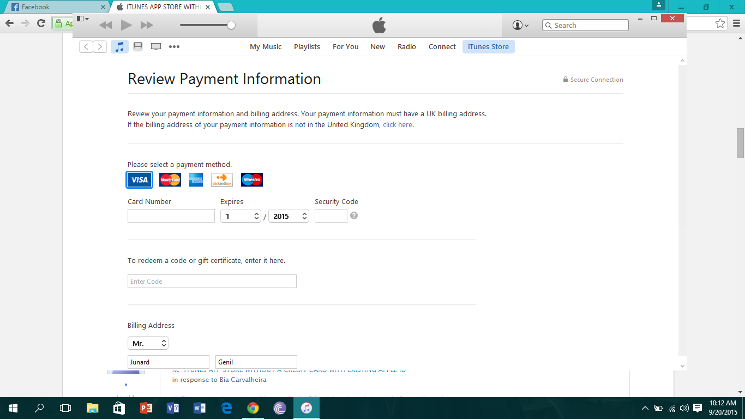Click the Card Number input field
Image resolution: width=745 pixels, height=419 pixels.
[171, 216]
